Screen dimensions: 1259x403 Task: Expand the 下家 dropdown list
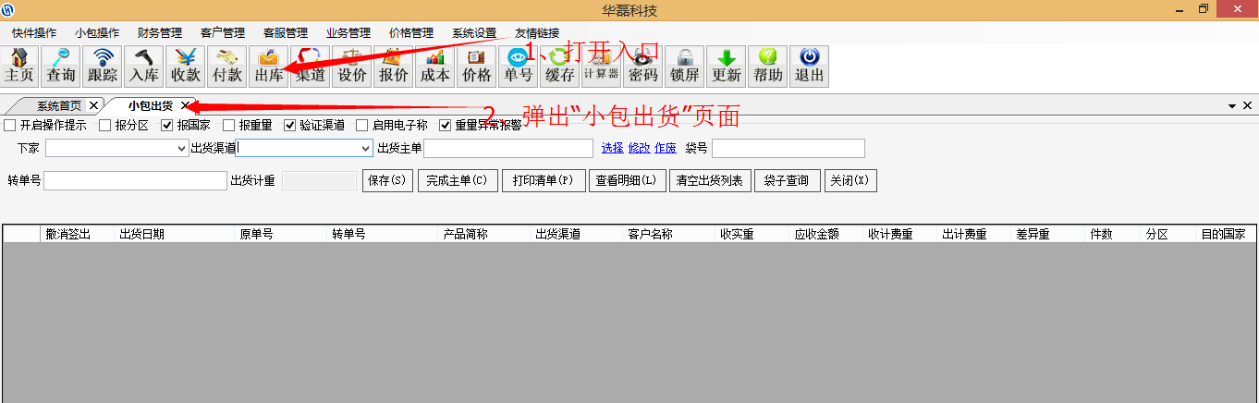point(181,149)
